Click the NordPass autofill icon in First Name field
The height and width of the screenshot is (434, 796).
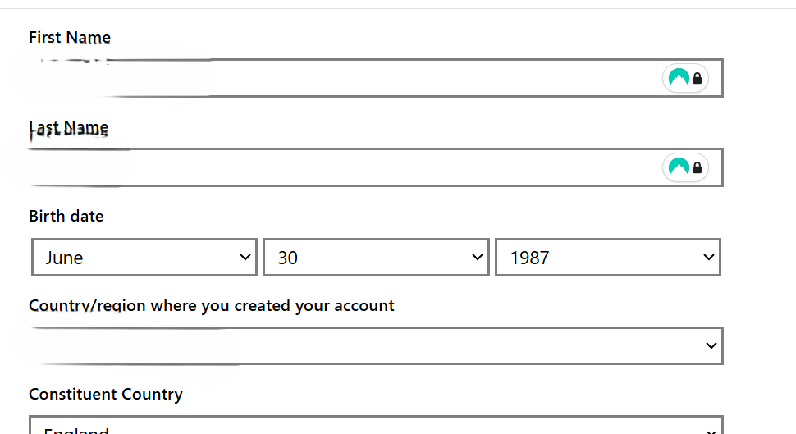coord(679,78)
